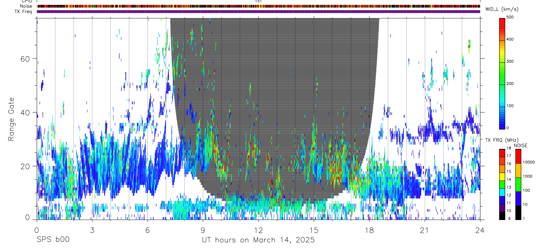The height and width of the screenshot is (249, 540).
Task: Click the red 10000 swatch in NOISE legend
Action: pyautogui.click(x=518, y=156)
